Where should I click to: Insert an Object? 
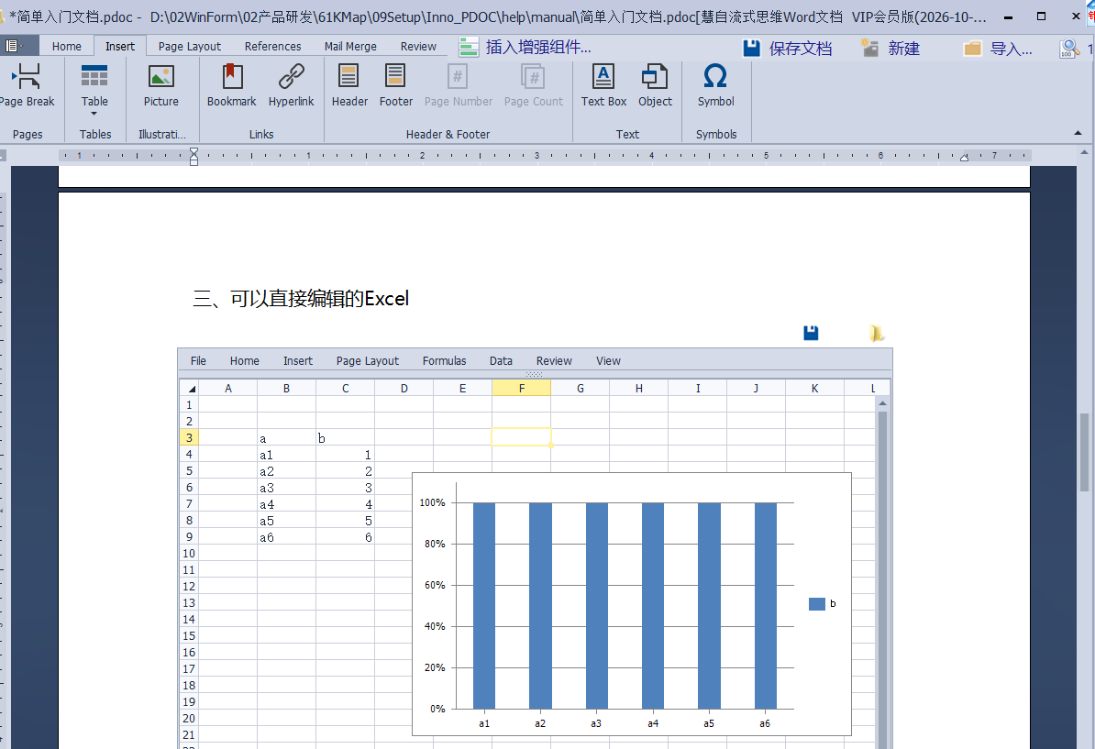655,86
